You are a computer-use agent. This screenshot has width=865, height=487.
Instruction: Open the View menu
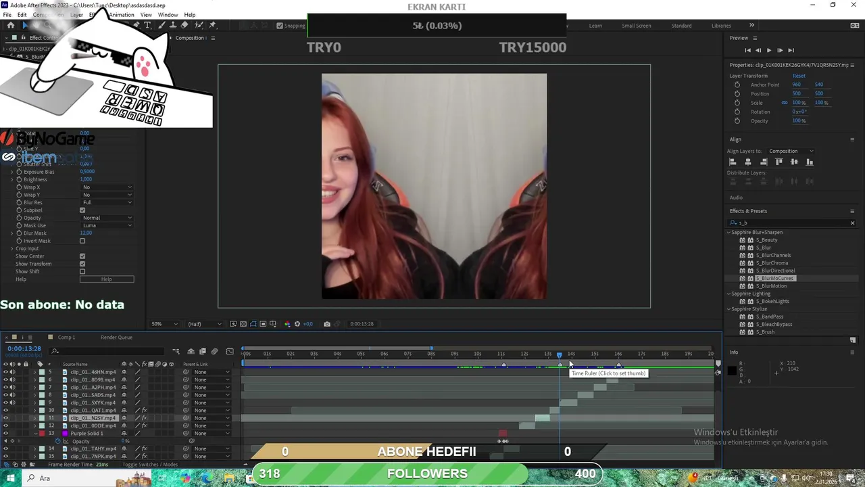point(145,15)
